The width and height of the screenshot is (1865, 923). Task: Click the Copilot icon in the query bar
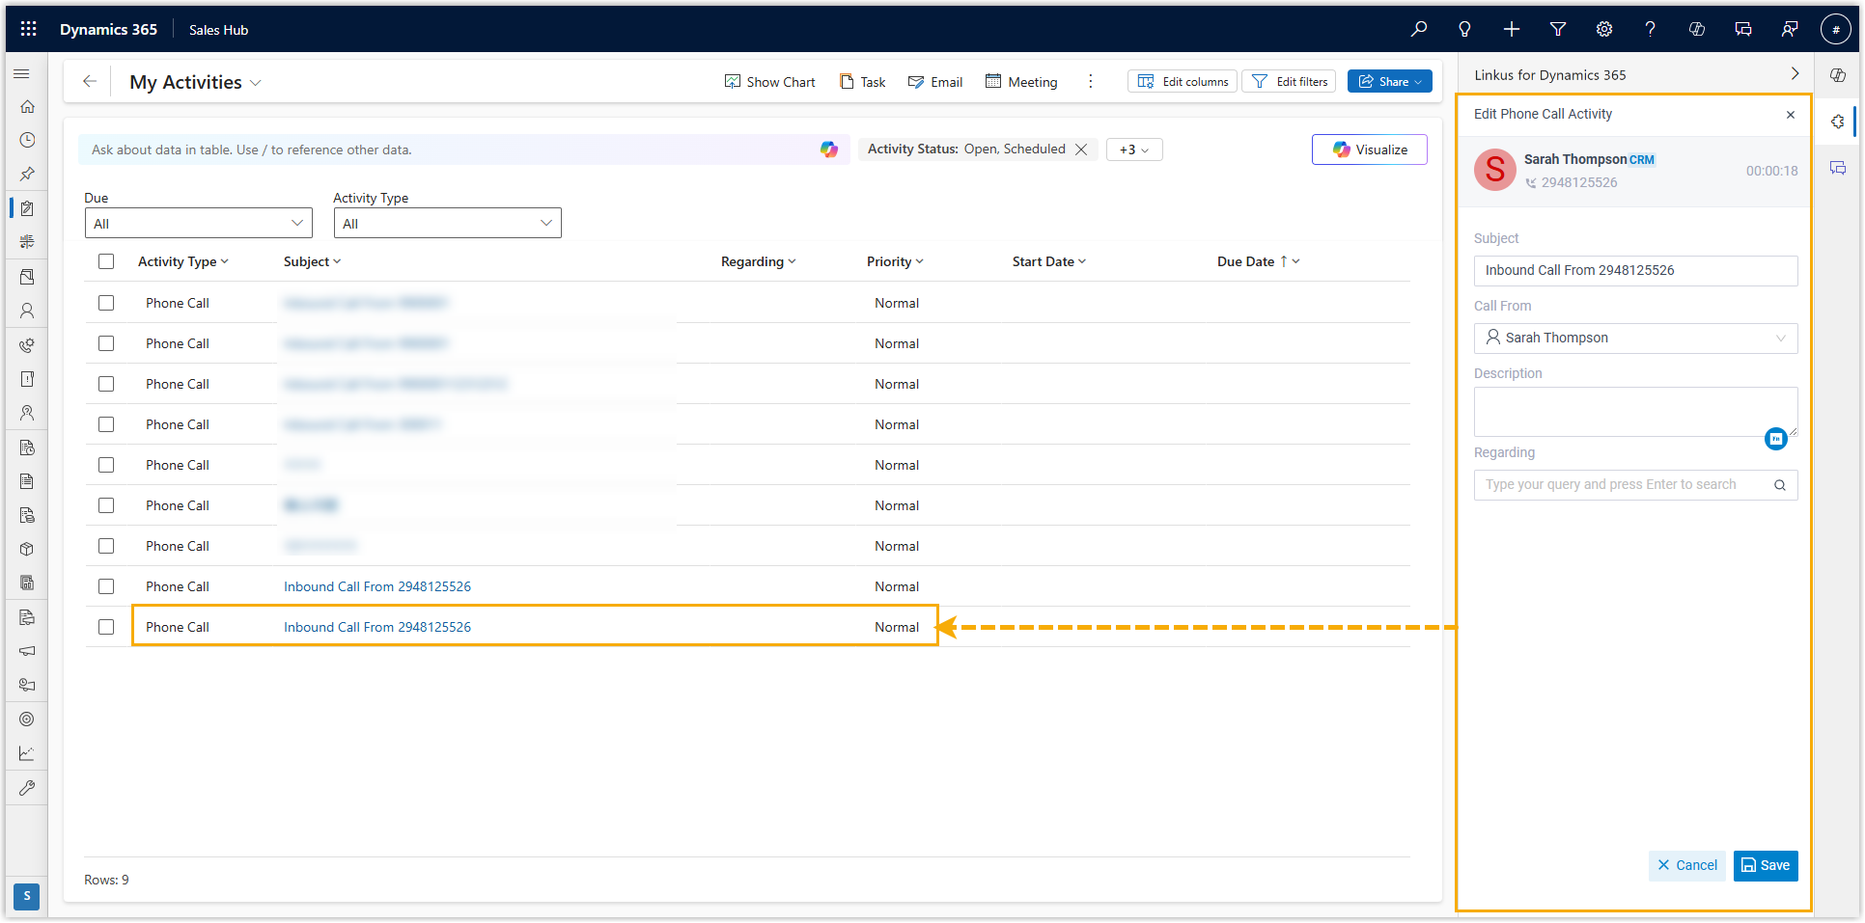point(828,149)
